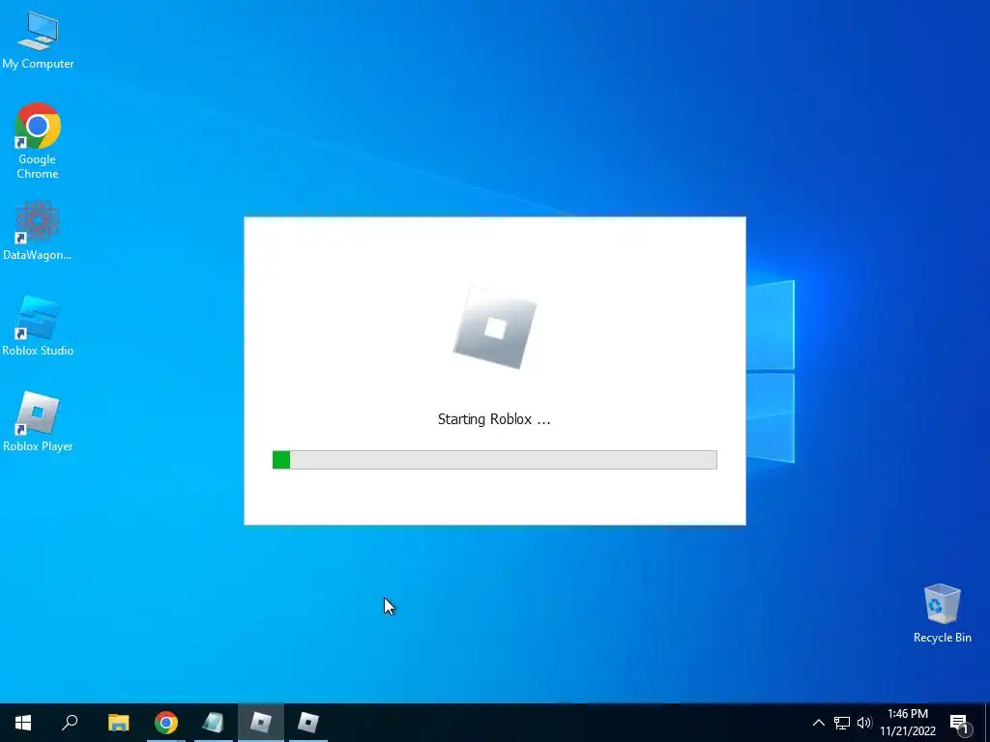Open network status tray icon

coord(842,723)
